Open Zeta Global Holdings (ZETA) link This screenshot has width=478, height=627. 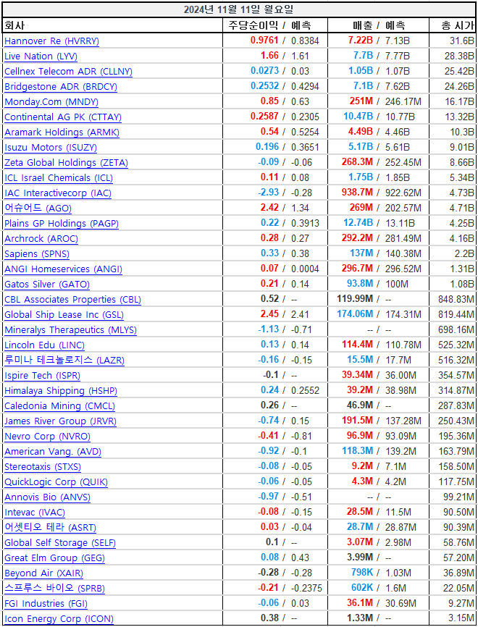click(x=67, y=162)
